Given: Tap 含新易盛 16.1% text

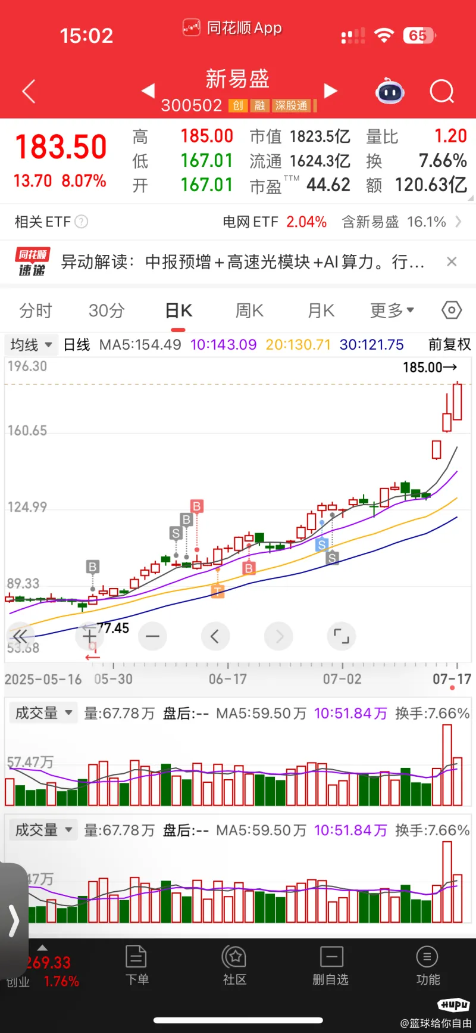Looking at the screenshot, I should click(x=394, y=222).
